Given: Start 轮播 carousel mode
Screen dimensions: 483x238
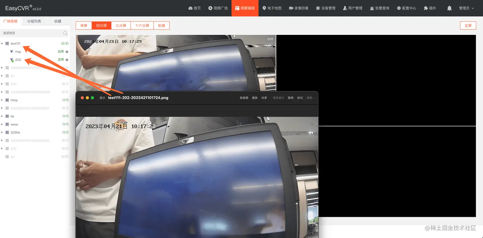Looking at the screenshot, I should pos(162,26).
